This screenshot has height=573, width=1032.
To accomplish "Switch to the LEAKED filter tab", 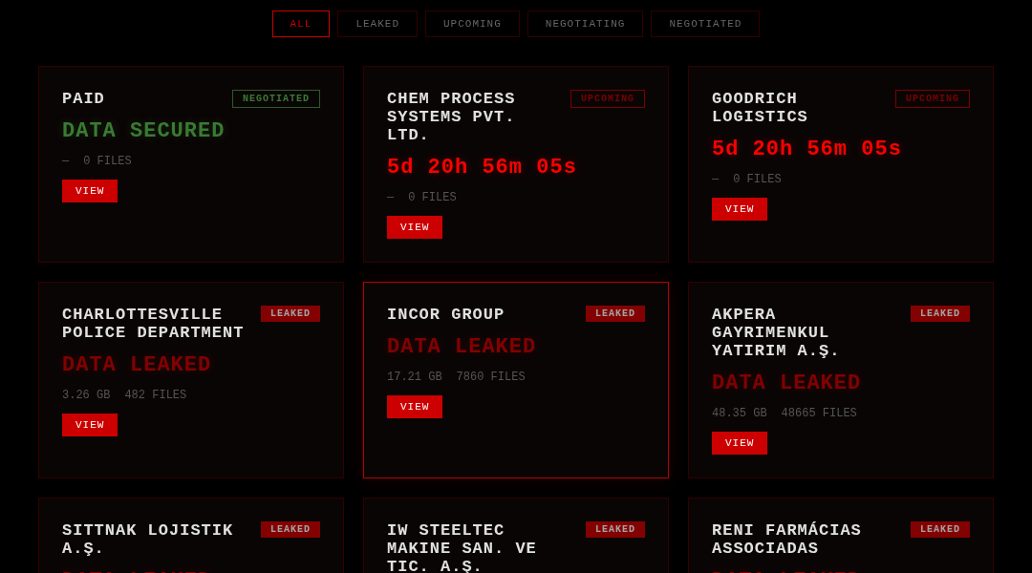I will 377,24.
